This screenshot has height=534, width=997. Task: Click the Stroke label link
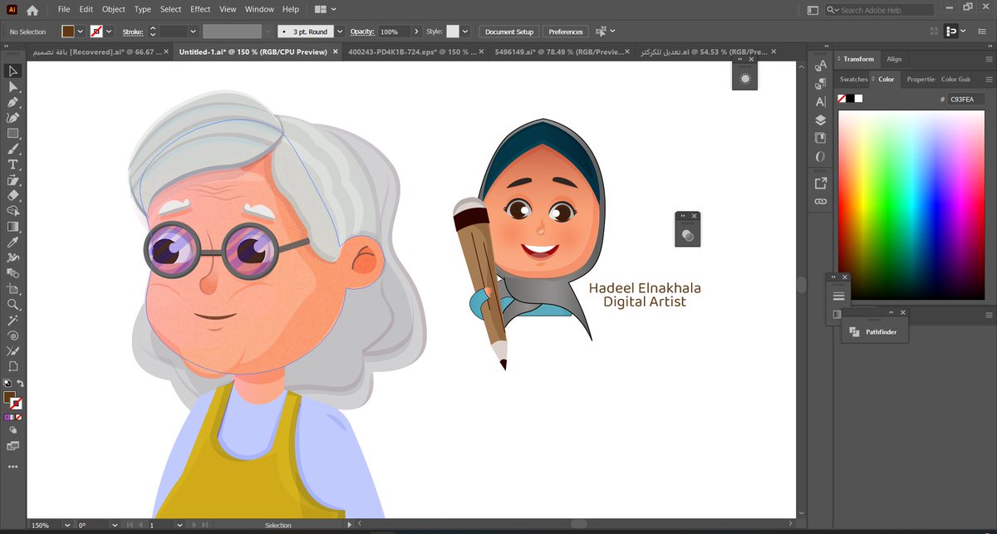133,32
